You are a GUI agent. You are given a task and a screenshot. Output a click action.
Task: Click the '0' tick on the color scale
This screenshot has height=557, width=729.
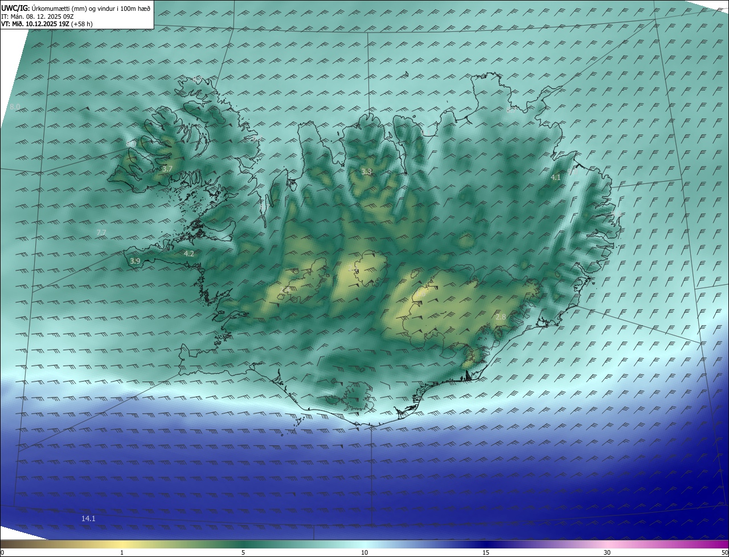pos(2,552)
